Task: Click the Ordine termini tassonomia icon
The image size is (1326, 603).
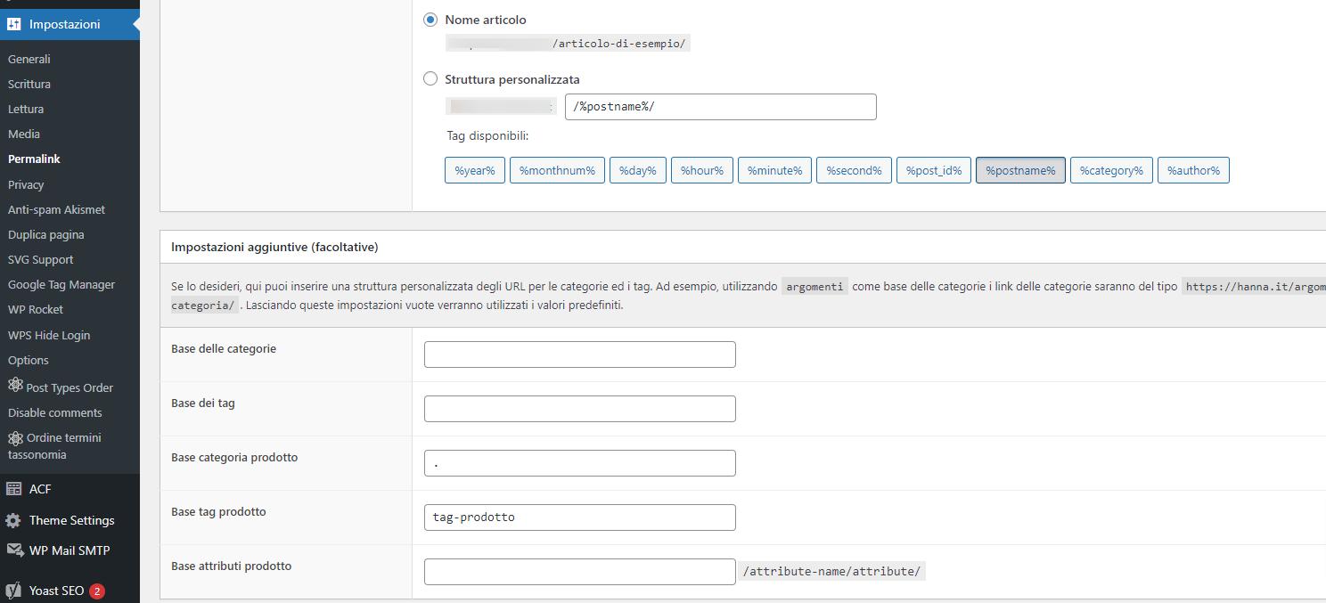Action: tap(14, 437)
